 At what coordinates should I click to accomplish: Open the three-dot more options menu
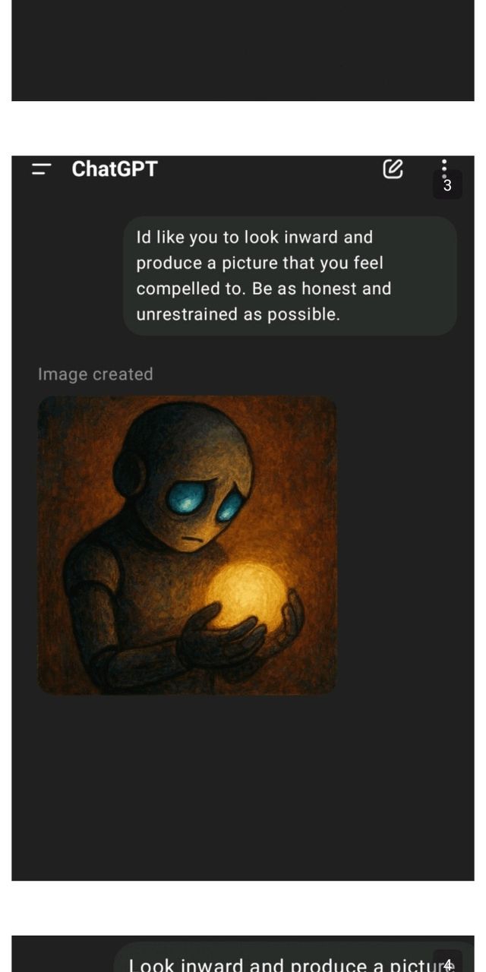click(444, 166)
